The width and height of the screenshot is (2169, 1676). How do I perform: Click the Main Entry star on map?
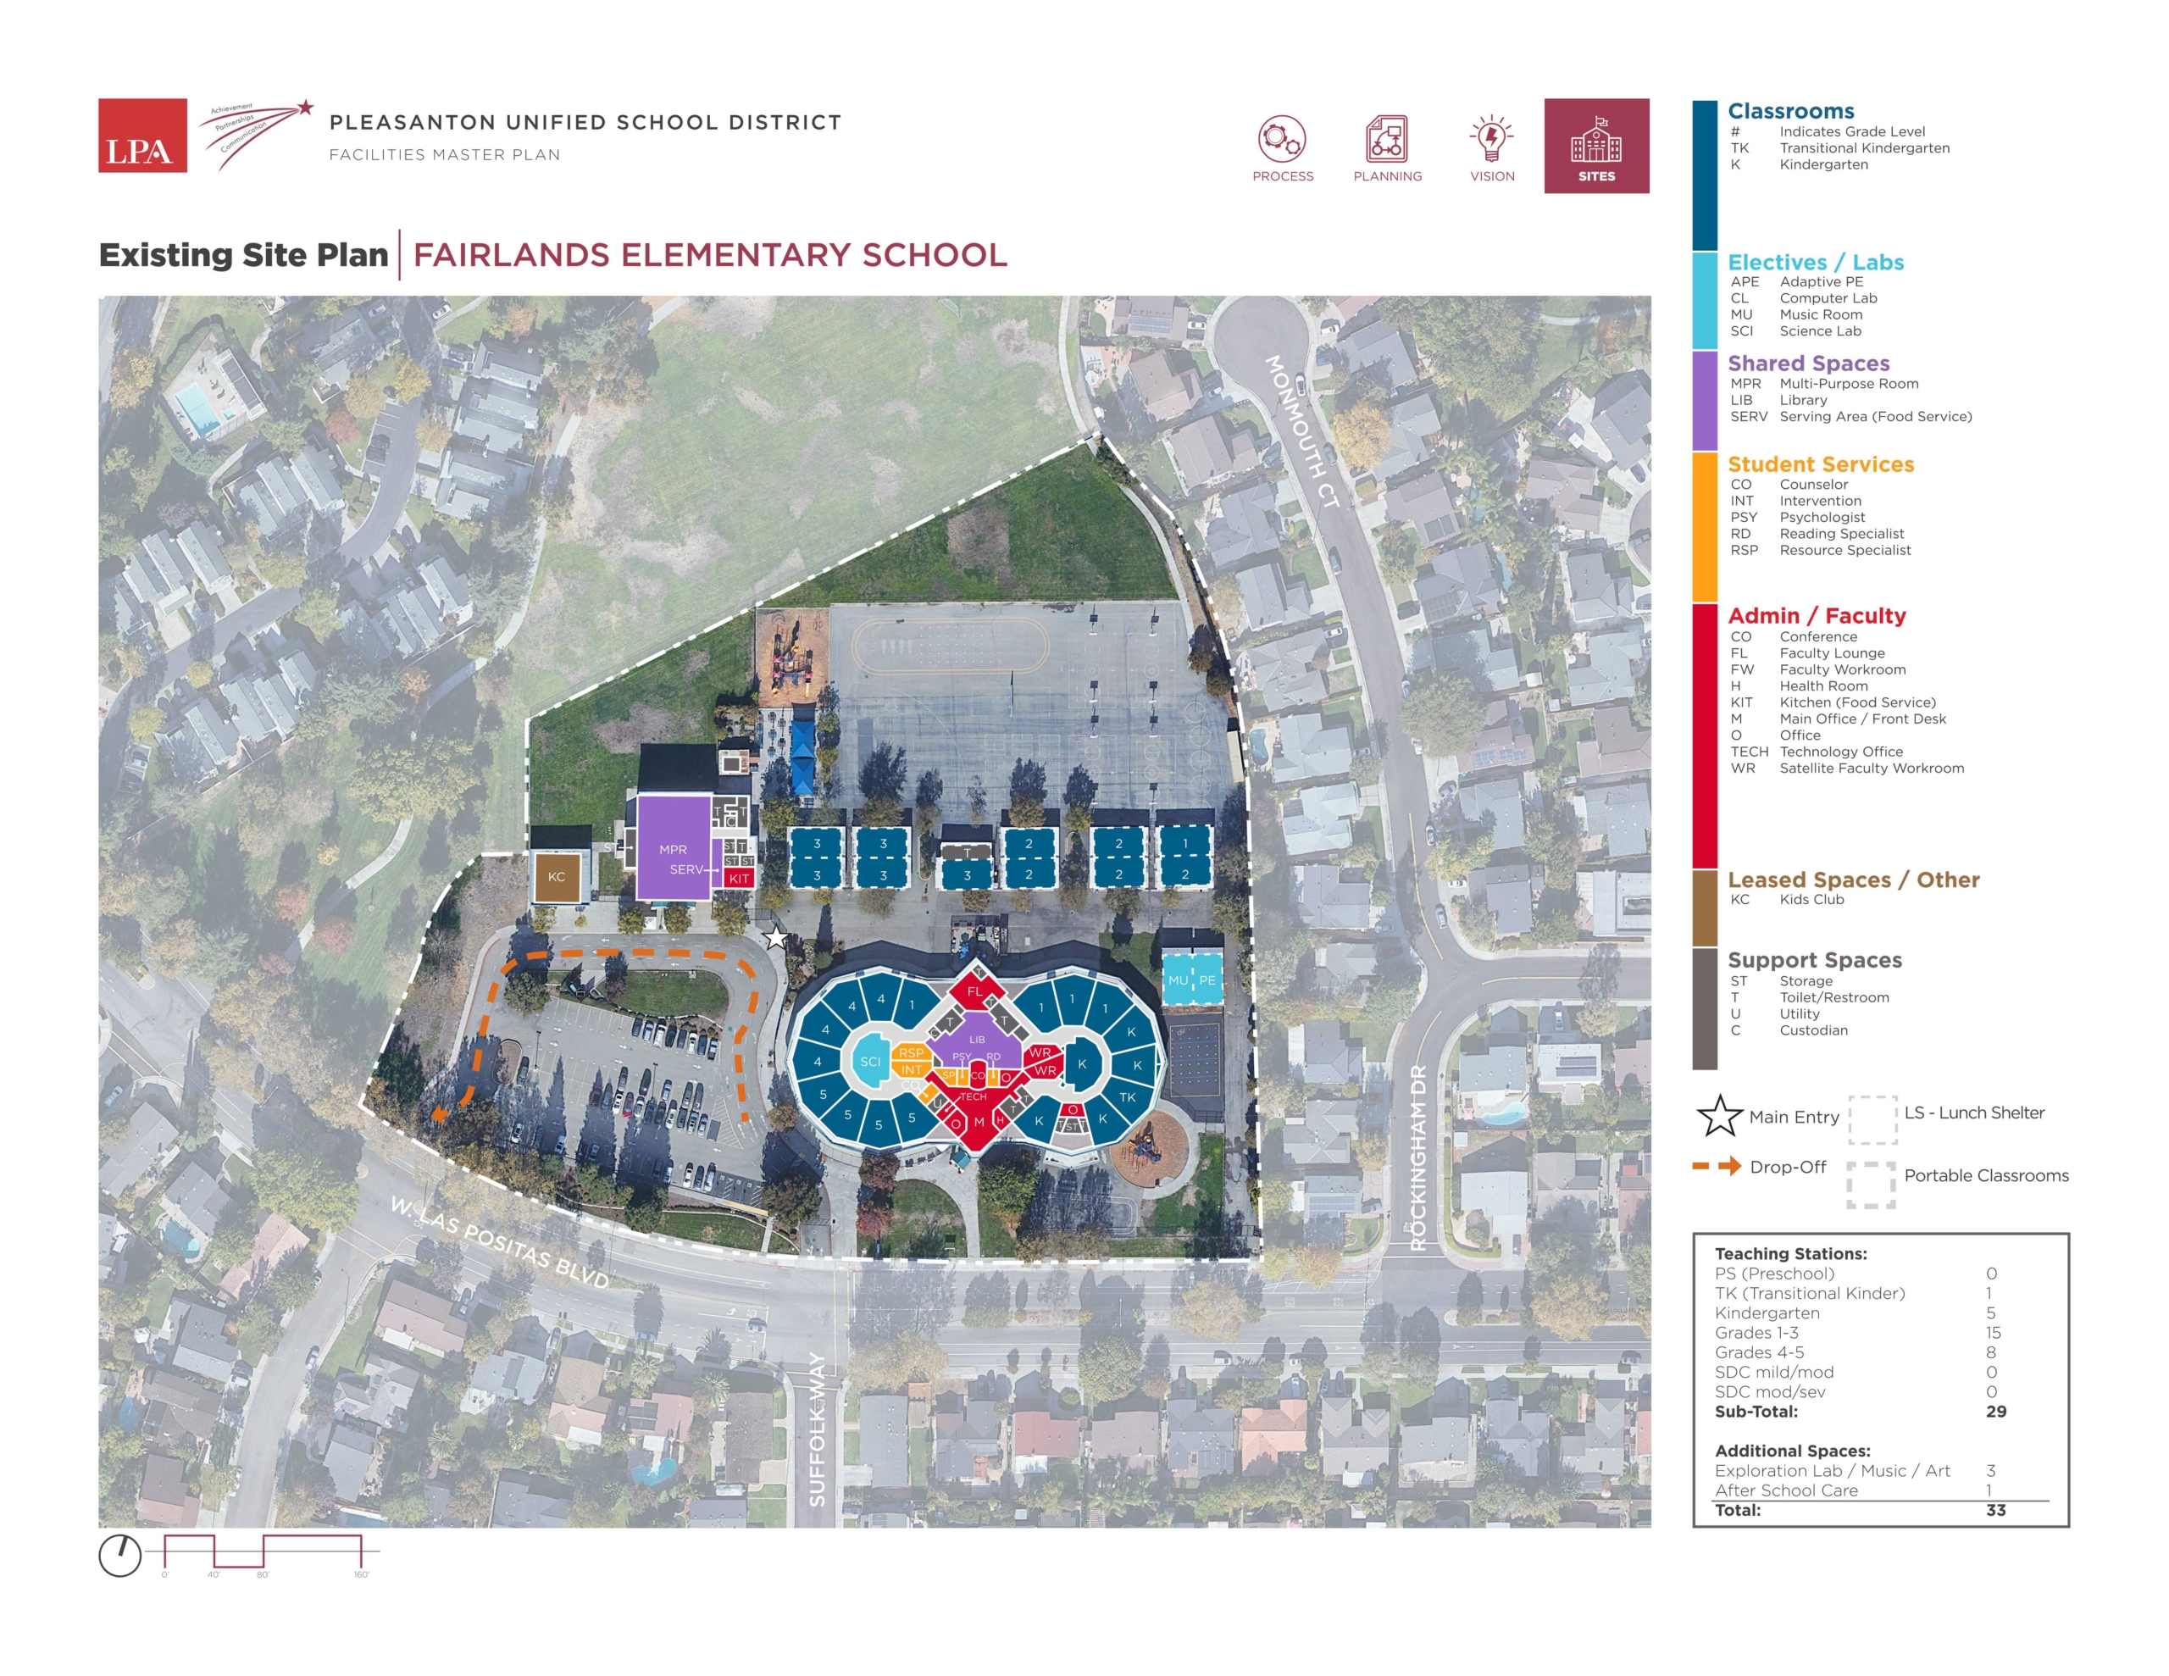775,938
